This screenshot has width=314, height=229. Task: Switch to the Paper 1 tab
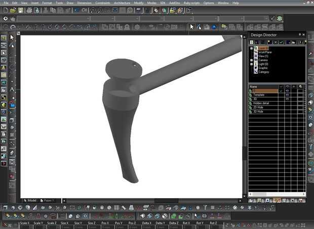[48, 200]
